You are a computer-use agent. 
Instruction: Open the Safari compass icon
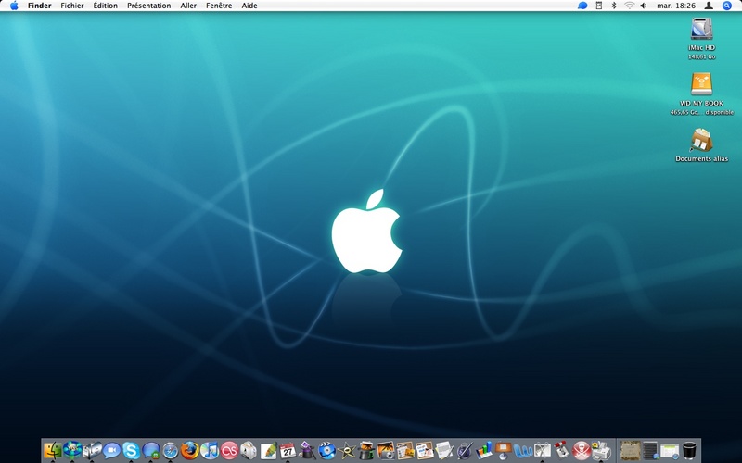(x=171, y=451)
